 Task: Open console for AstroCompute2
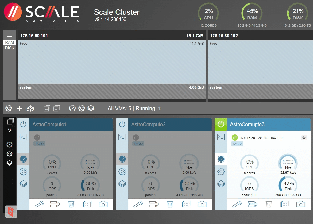pyautogui.click(x=122, y=137)
